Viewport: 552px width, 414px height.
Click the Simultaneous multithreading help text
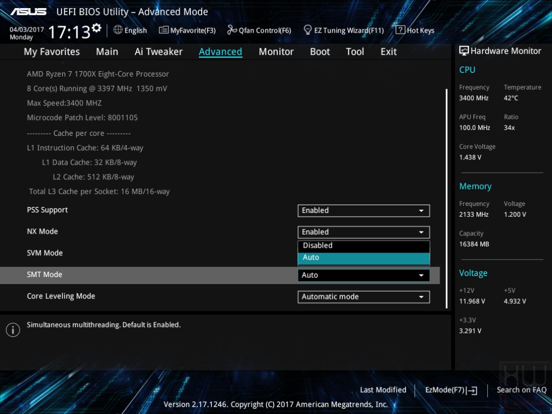click(103, 324)
